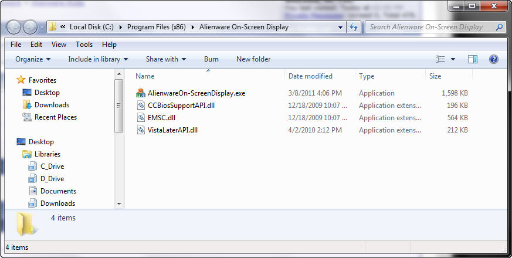This screenshot has width=512, height=258.
Task: Click the AlienwareOn-ScreenDisplay.exe application icon
Action: (x=141, y=93)
